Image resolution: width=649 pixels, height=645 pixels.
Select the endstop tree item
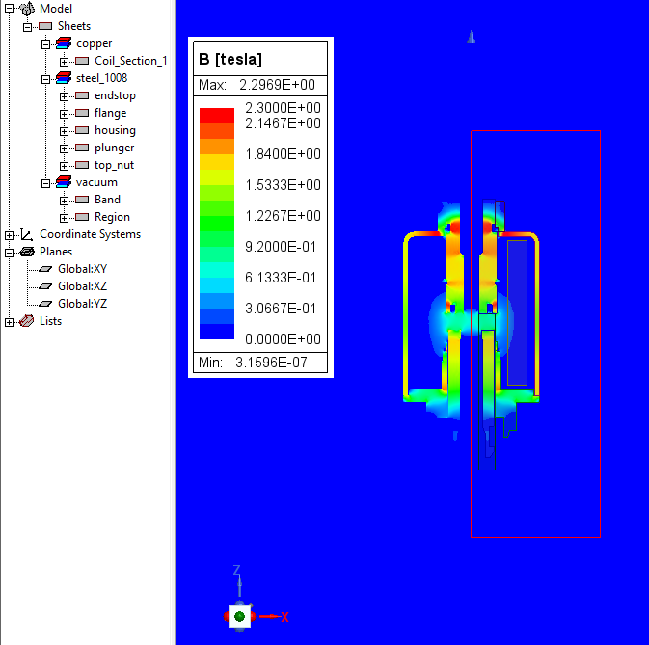(115, 95)
